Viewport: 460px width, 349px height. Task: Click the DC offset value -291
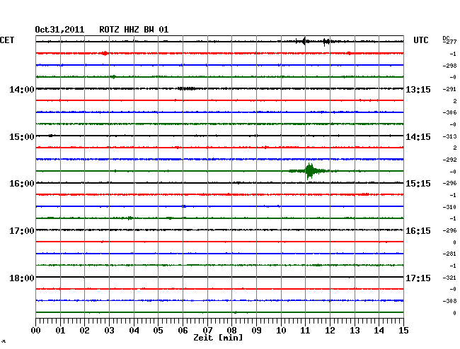[449, 89]
